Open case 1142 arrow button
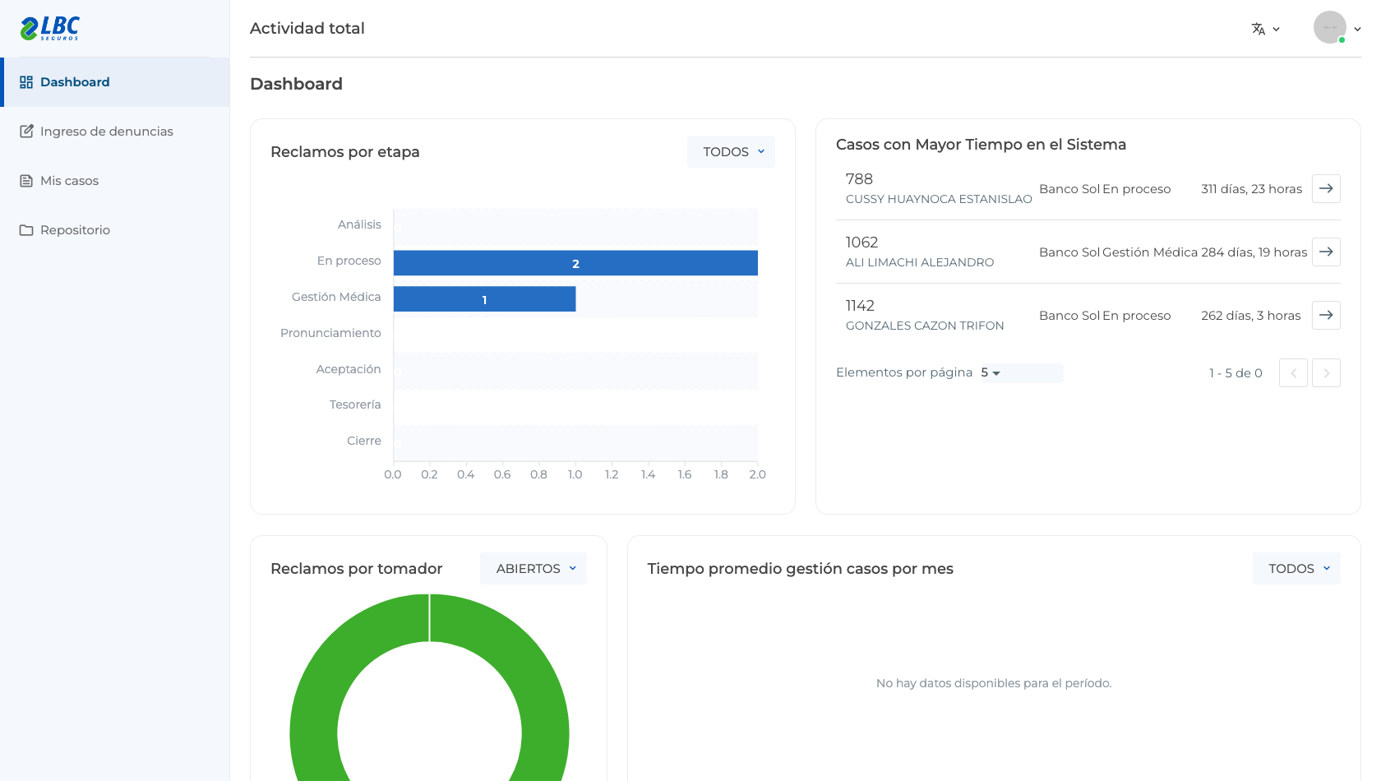The image size is (1381, 781). coord(1326,315)
